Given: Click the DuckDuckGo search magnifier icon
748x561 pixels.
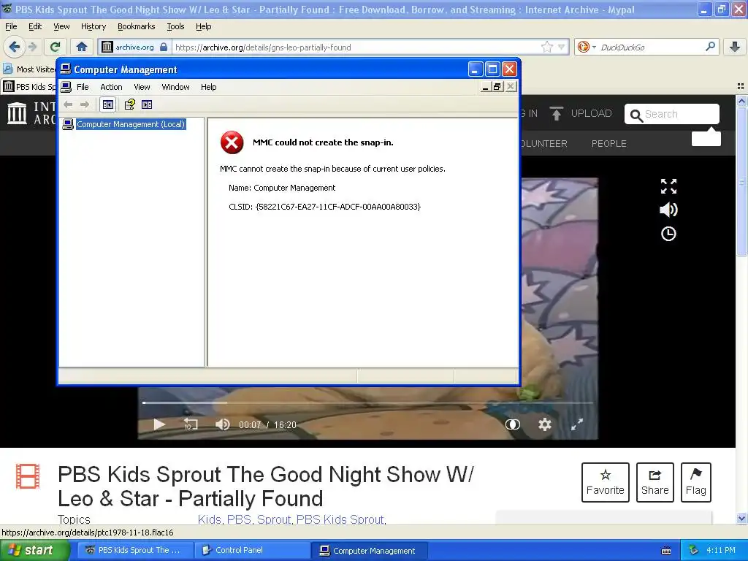Looking at the screenshot, I should pos(710,47).
